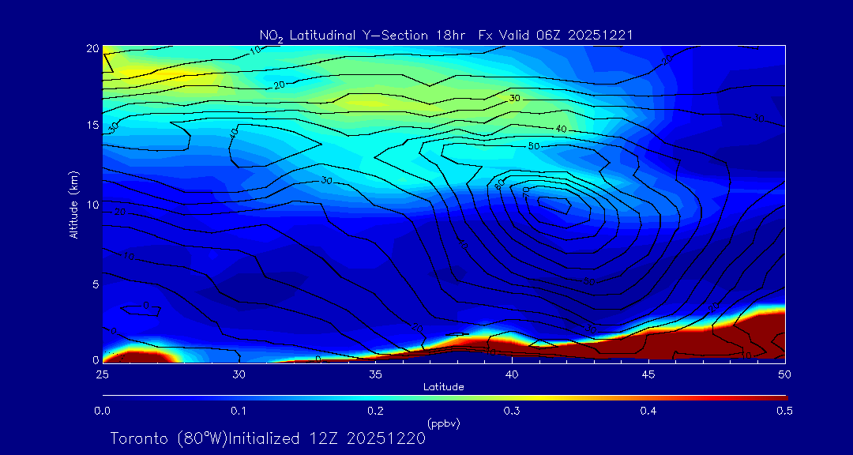The image size is (853, 455).
Task: Click the colorbar label '0.1'
Action: point(239,412)
